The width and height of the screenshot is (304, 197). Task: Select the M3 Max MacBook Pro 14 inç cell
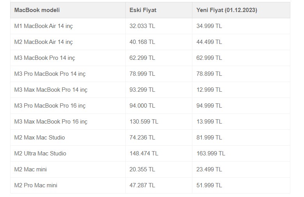coord(68,90)
